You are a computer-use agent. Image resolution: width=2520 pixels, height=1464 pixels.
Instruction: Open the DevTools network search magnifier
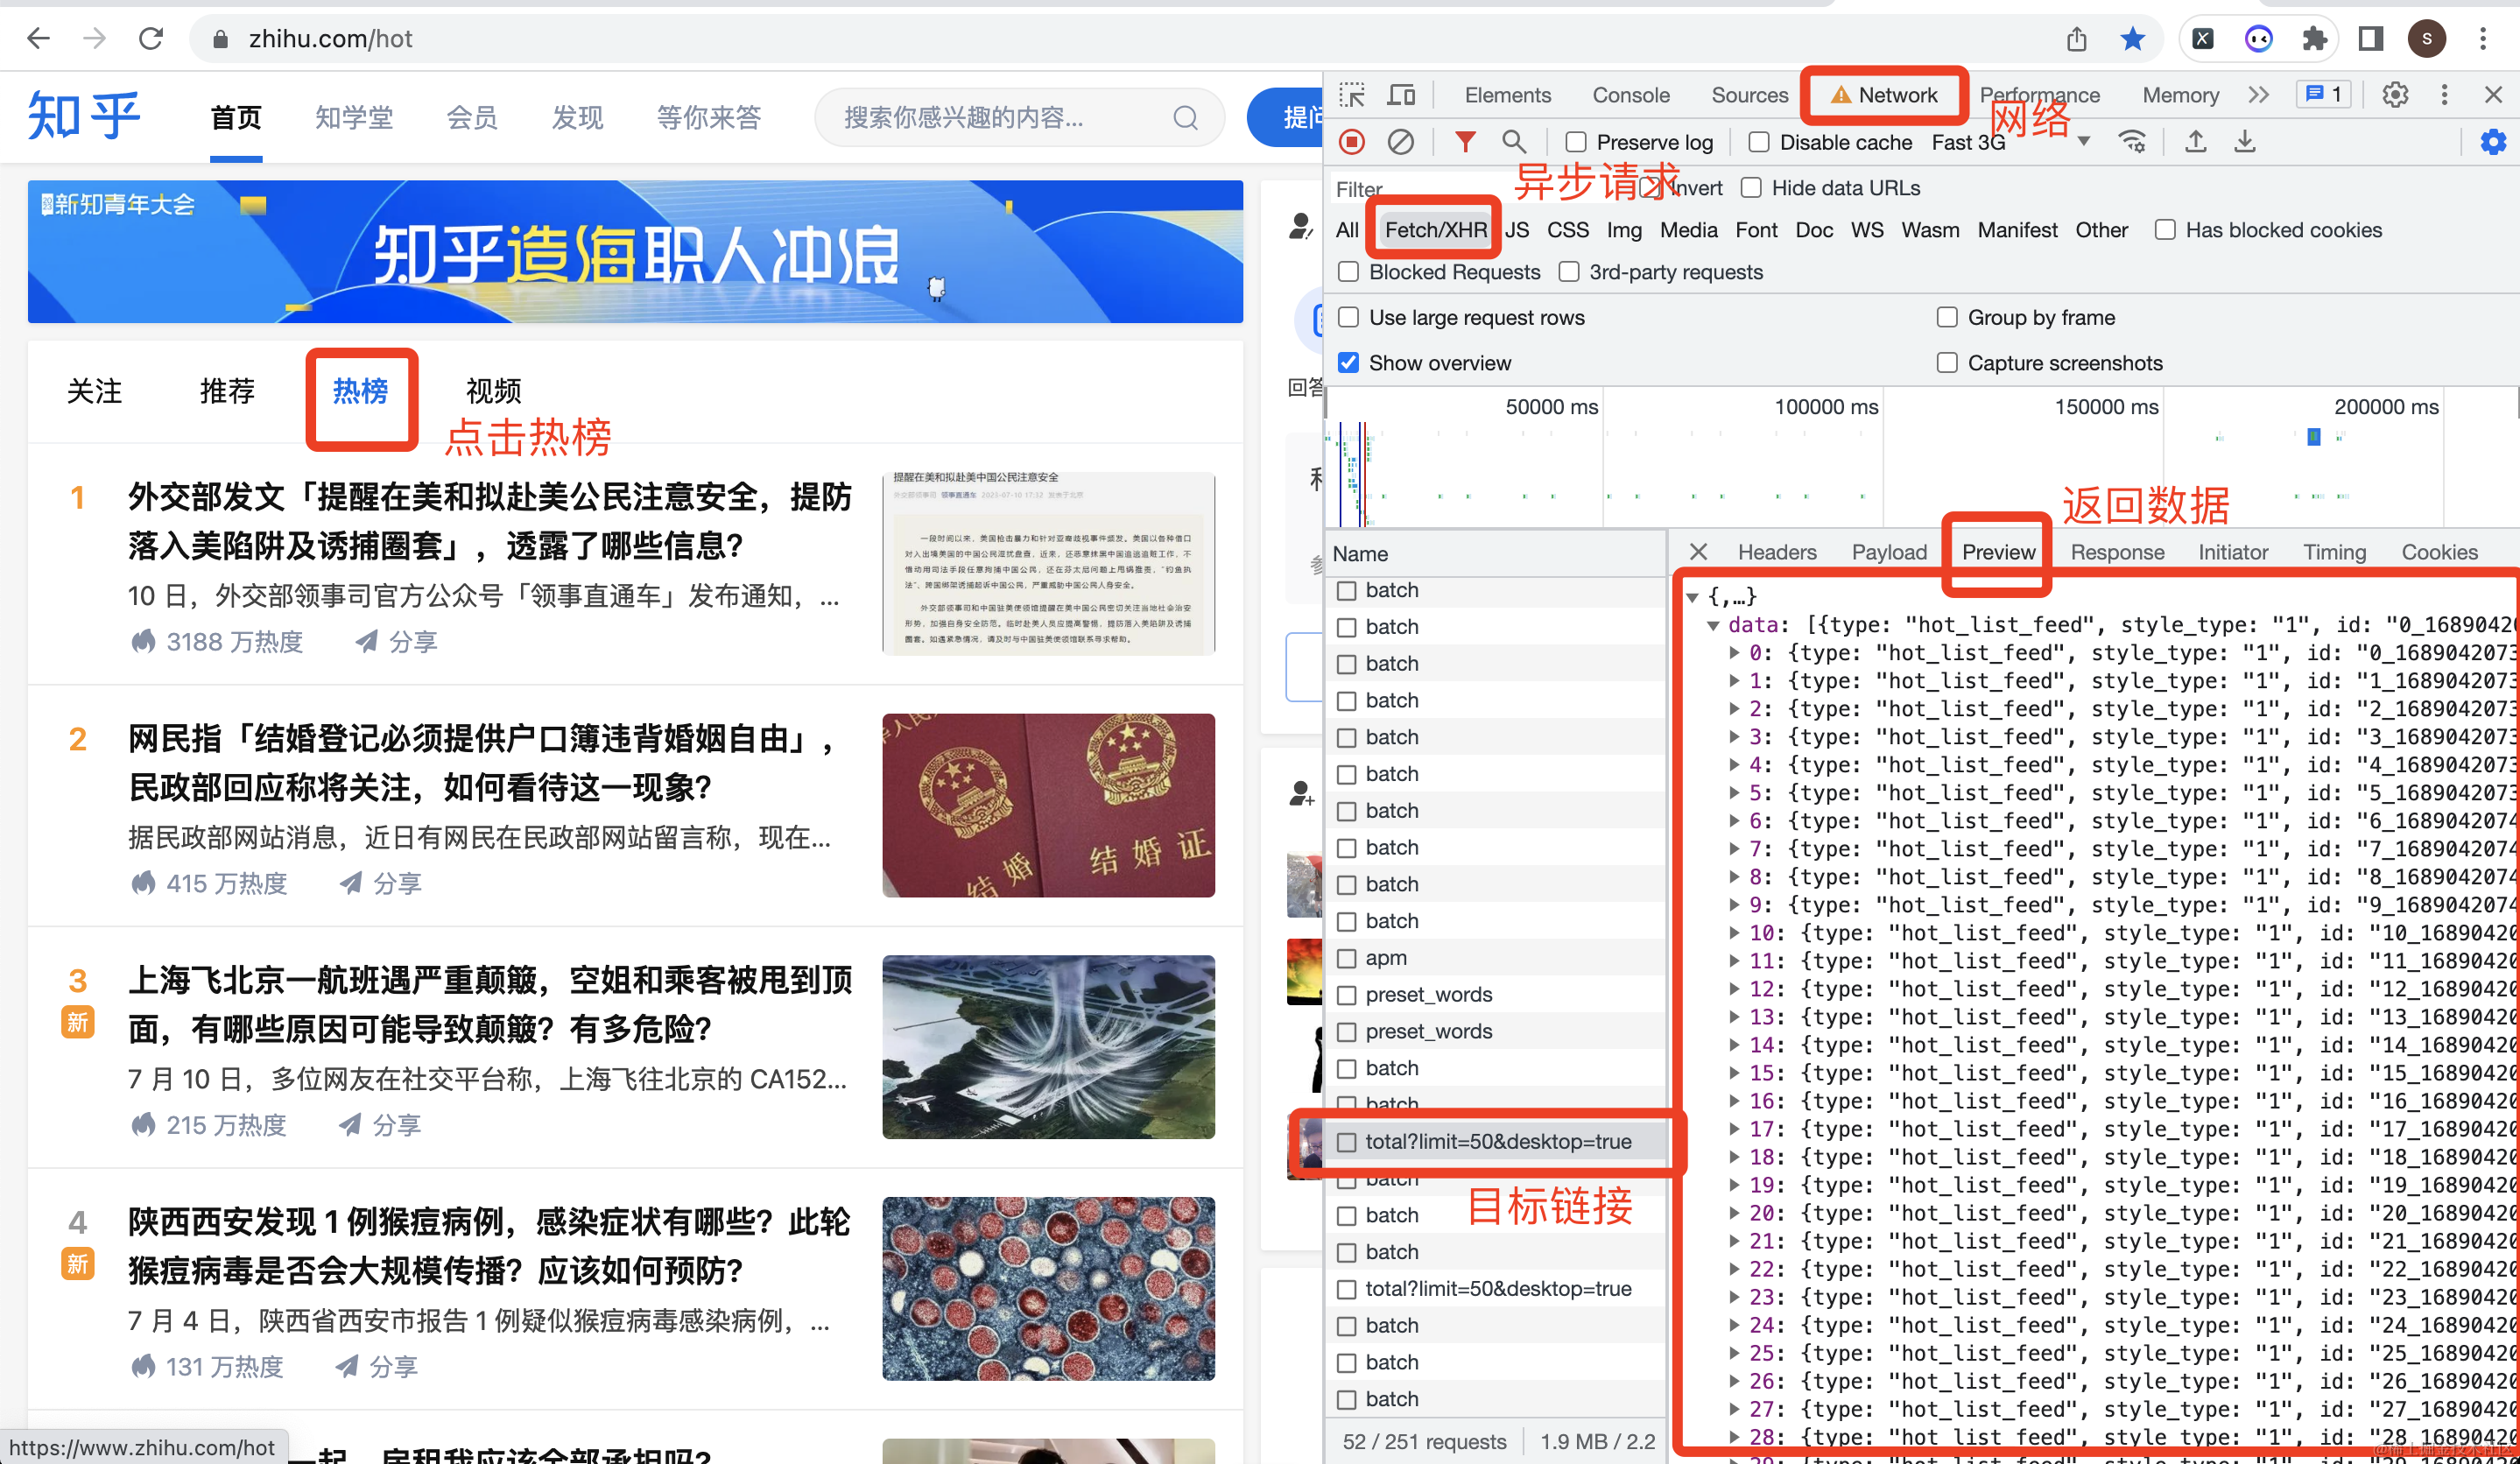click(1513, 142)
